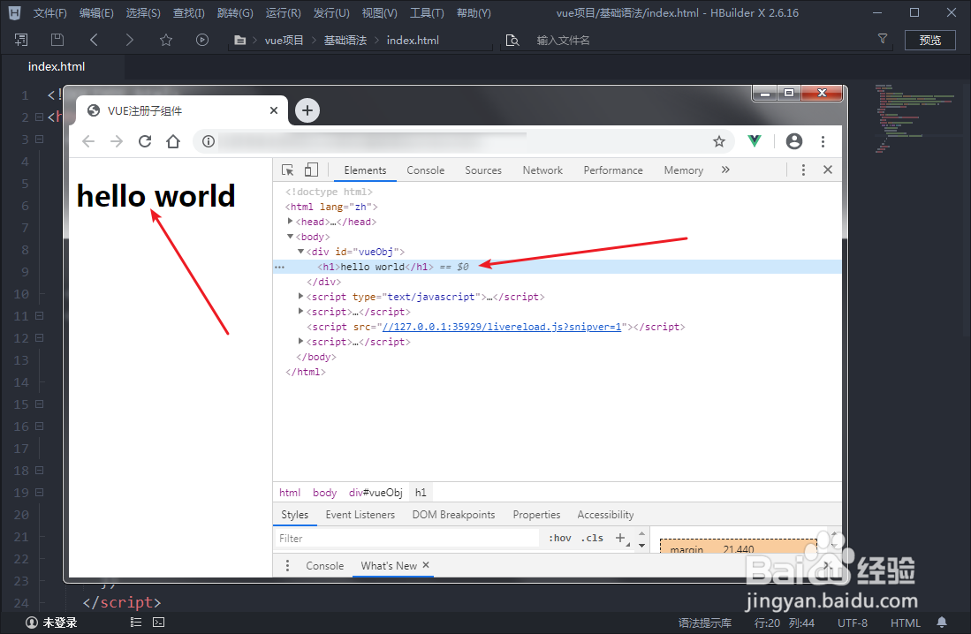The height and width of the screenshot is (634, 971).
Task: Run project with the play circle icon
Action: click(x=201, y=40)
